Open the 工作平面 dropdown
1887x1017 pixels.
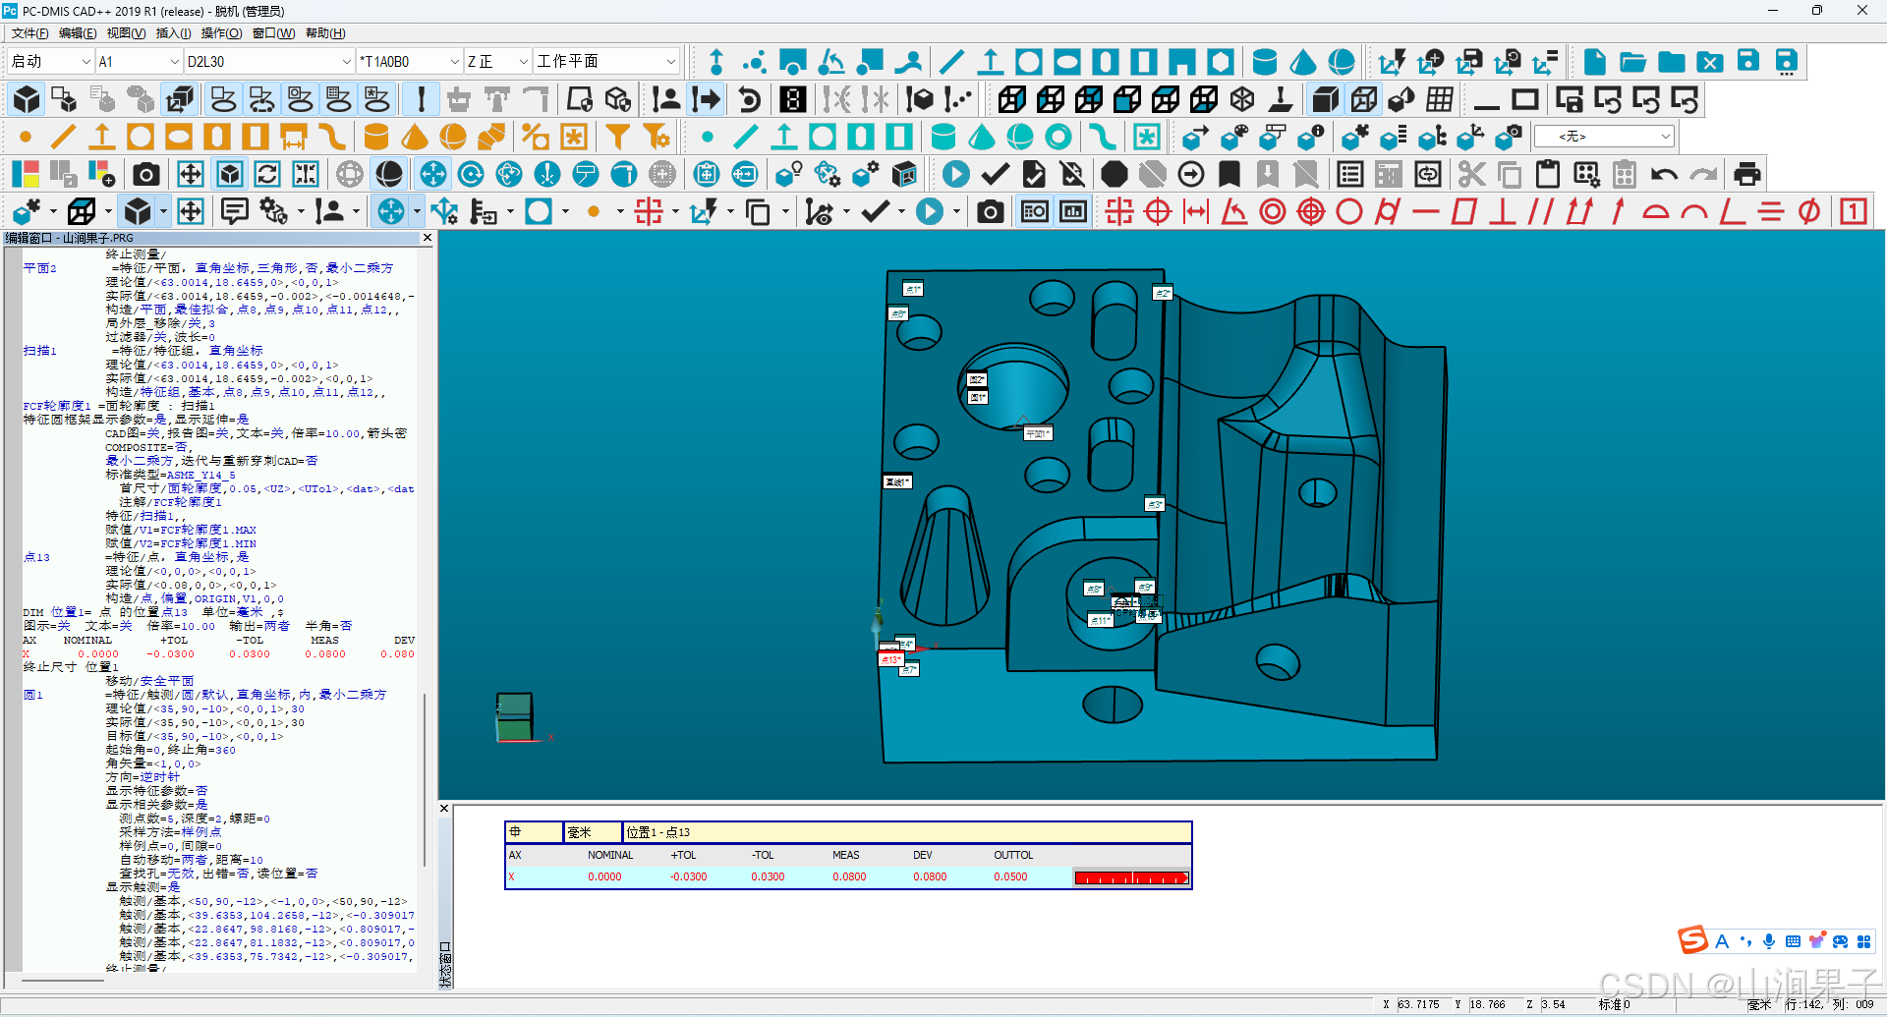[670, 61]
